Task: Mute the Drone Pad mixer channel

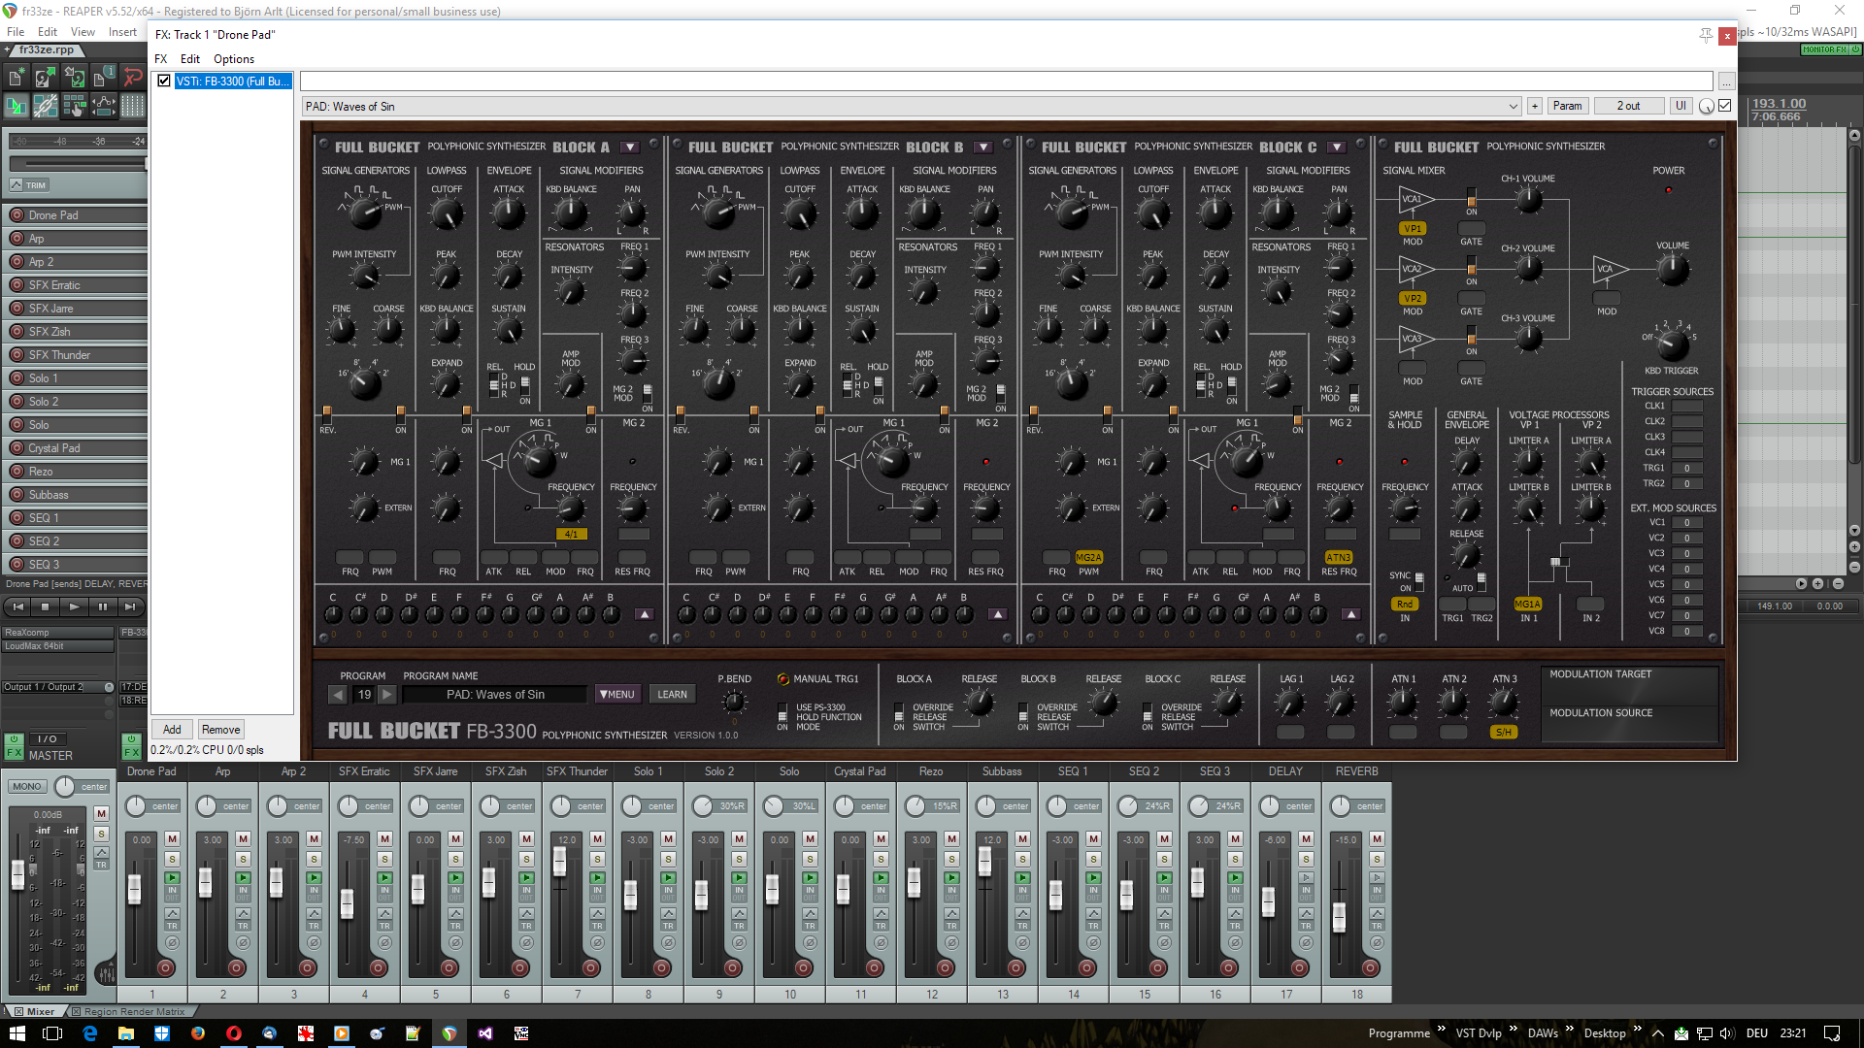Action: (x=172, y=838)
